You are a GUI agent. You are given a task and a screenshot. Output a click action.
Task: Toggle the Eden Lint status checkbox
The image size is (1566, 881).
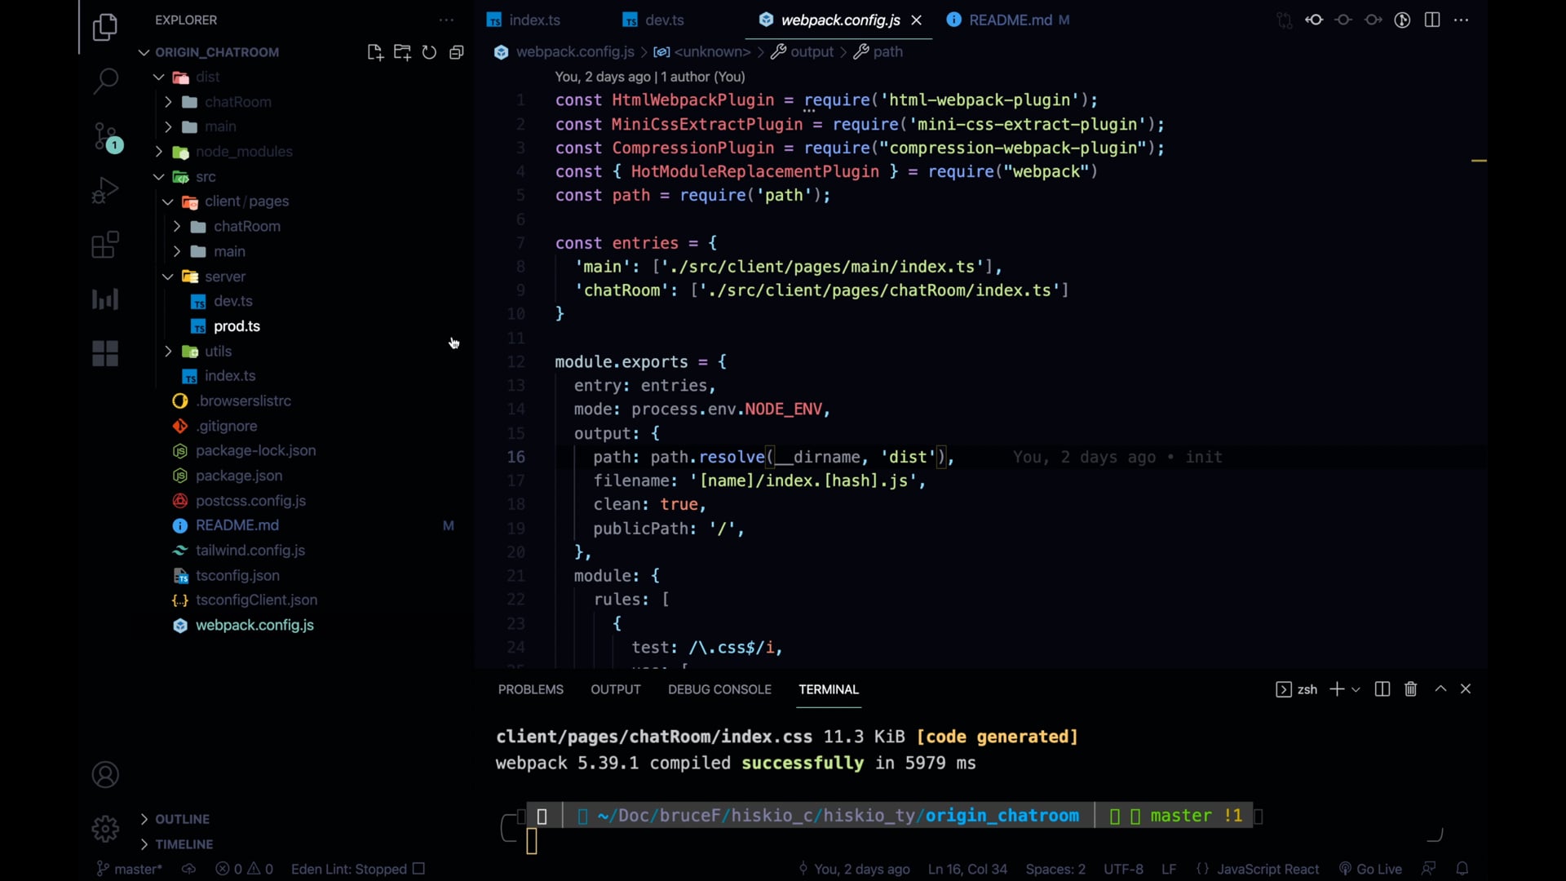tap(418, 869)
